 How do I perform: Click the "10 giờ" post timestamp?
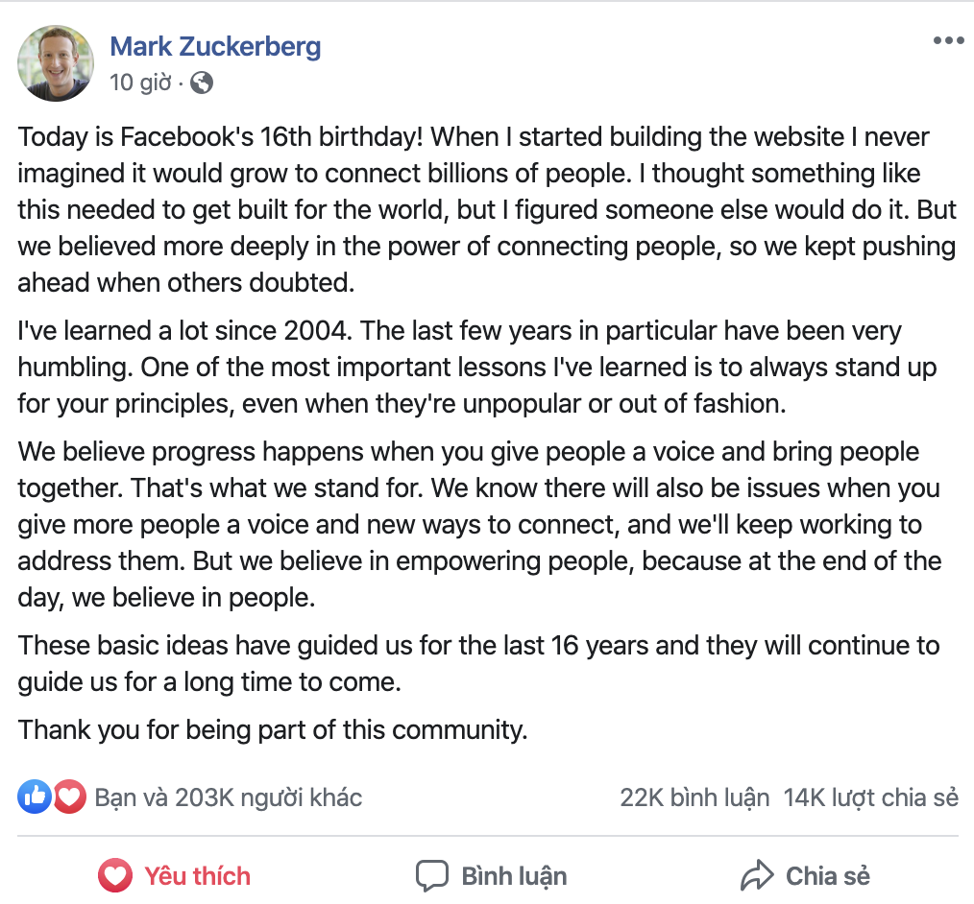tap(139, 83)
